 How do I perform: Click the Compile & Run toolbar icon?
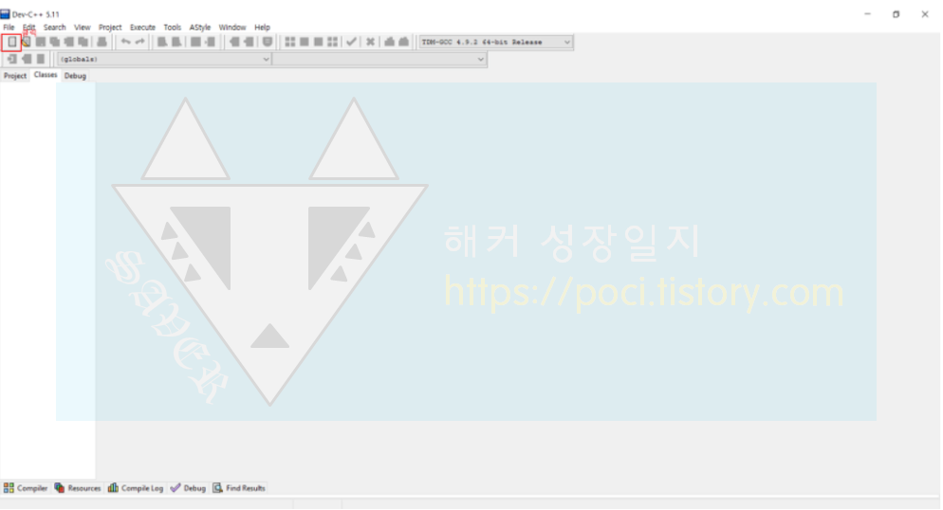[x=318, y=42]
